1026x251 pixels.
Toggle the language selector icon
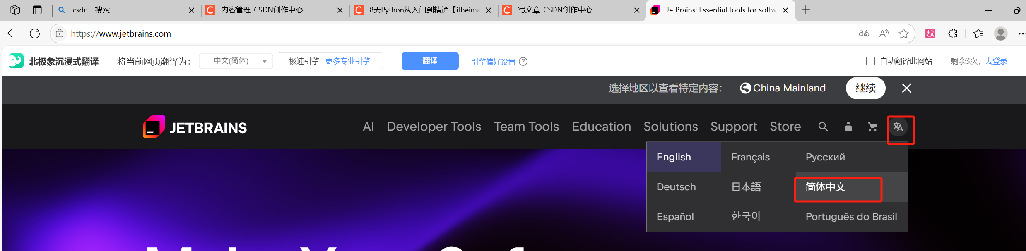pos(898,127)
